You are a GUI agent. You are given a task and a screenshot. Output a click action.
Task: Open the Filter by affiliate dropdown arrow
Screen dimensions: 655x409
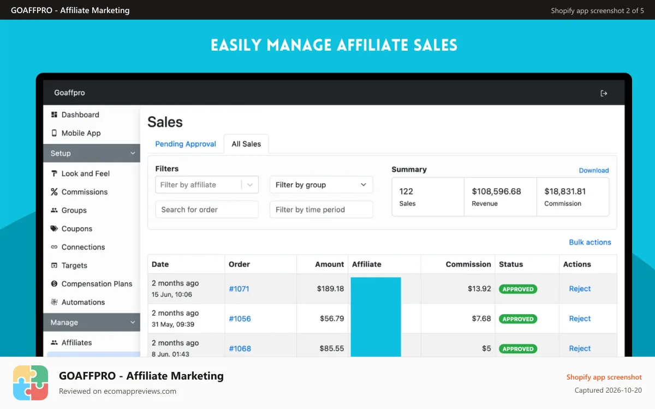[250, 185]
